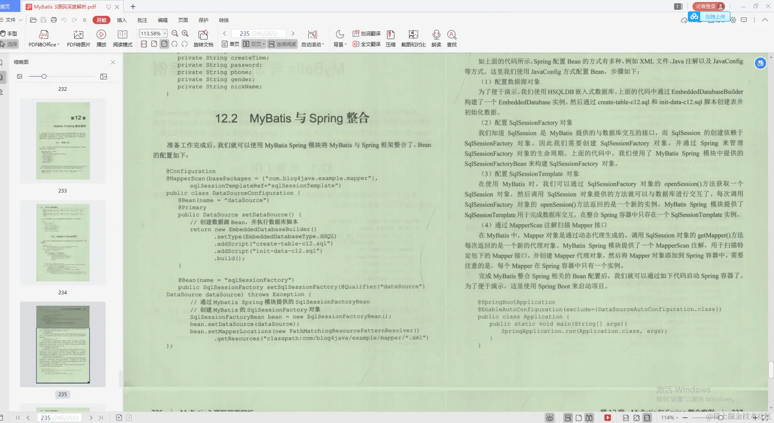This screenshot has height=423, width=774.
Task: Open the 压缩 compress tool
Action: click(x=390, y=38)
